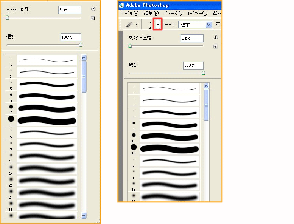
Task: Click the brush list scrollbar thumb in the Photoshop window
Action: click(x=207, y=105)
